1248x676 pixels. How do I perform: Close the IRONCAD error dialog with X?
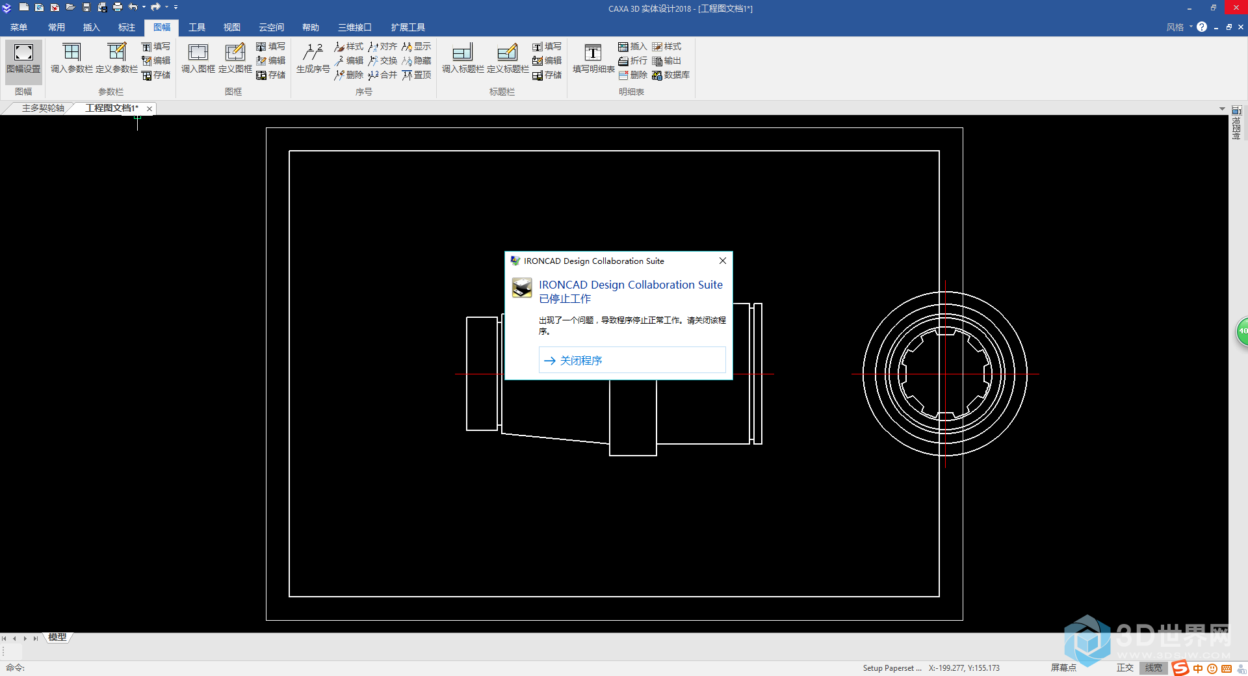[x=723, y=261]
